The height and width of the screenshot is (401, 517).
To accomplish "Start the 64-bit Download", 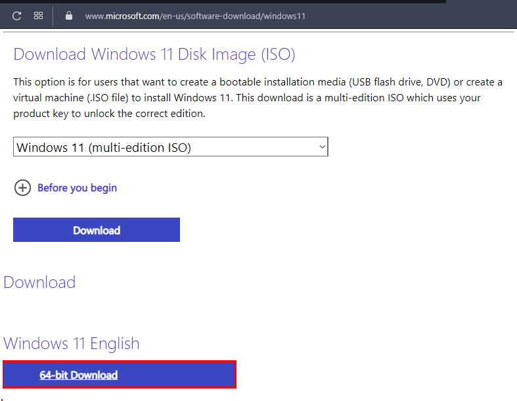I will coord(120,375).
